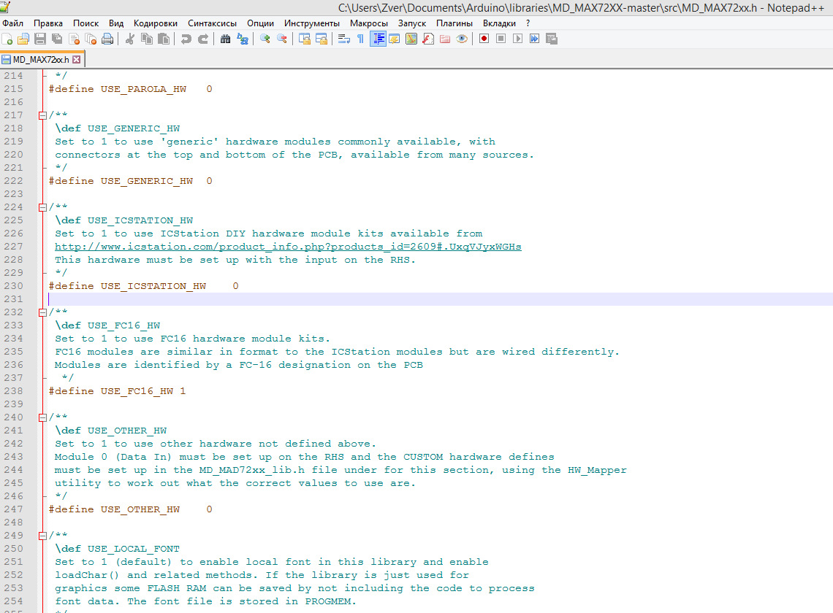This screenshot has width=833, height=613.
Task: Run the macro multiple times
Action: pos(534,39)
